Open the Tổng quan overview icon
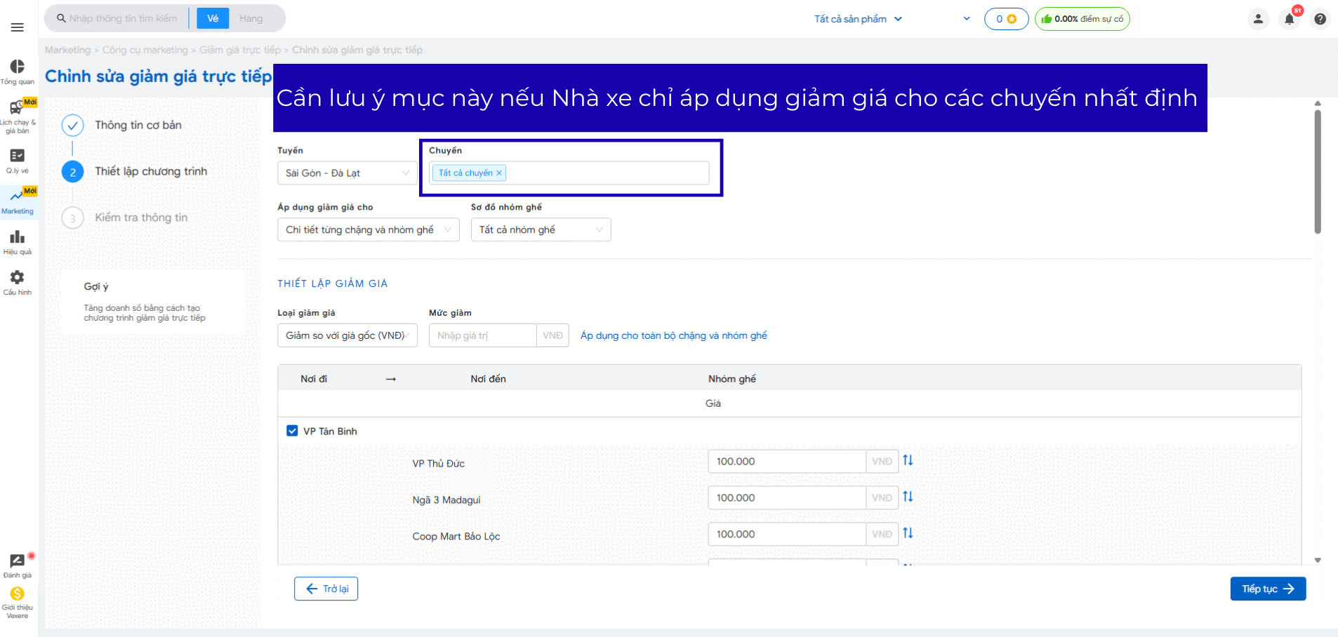The height and width of the screenshot is (637, 1338). 18,67
